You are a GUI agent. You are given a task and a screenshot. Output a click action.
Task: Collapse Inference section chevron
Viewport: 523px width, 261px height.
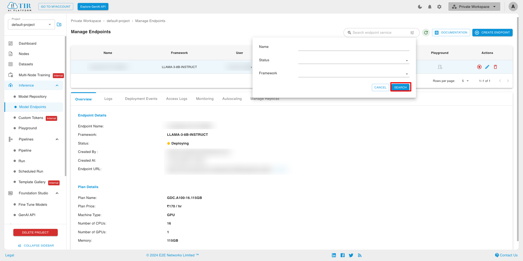(x=57, y=85)
